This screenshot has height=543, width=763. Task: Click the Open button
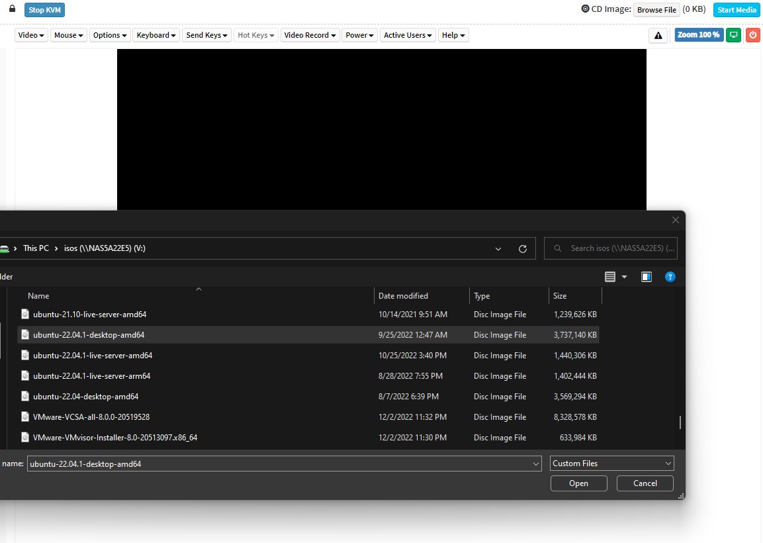click(578, 483)
